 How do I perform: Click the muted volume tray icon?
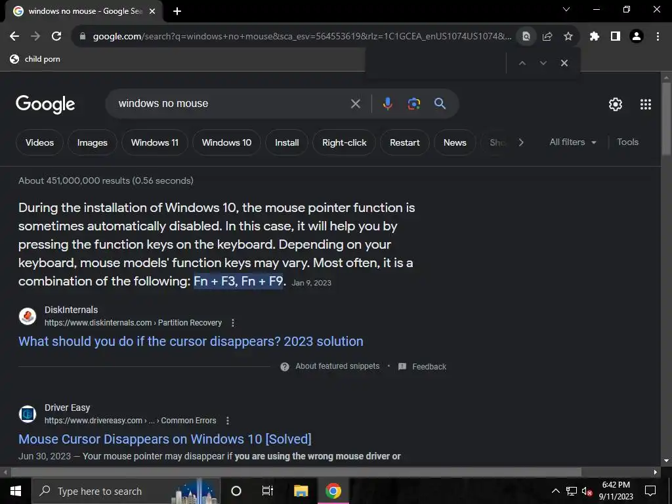(x=587, y=491)
